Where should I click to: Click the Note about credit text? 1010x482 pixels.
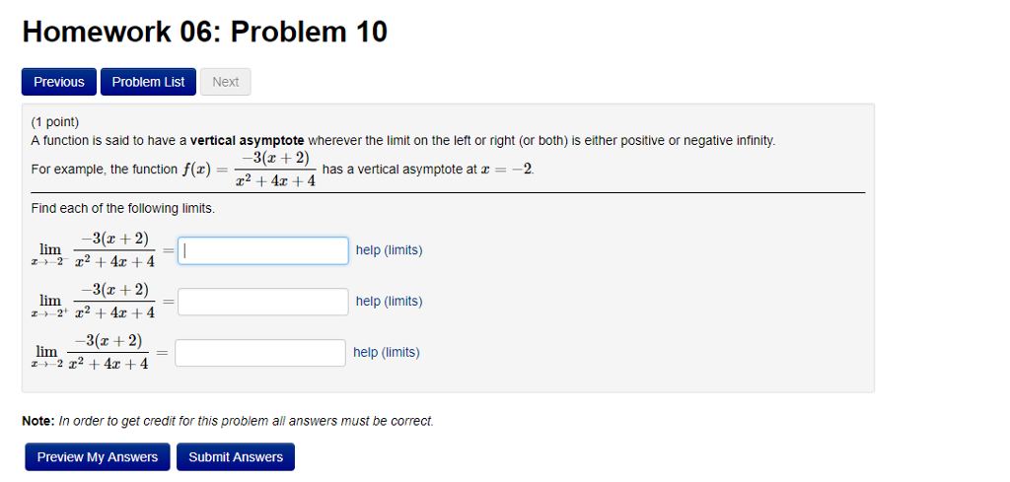click(228, 421)
